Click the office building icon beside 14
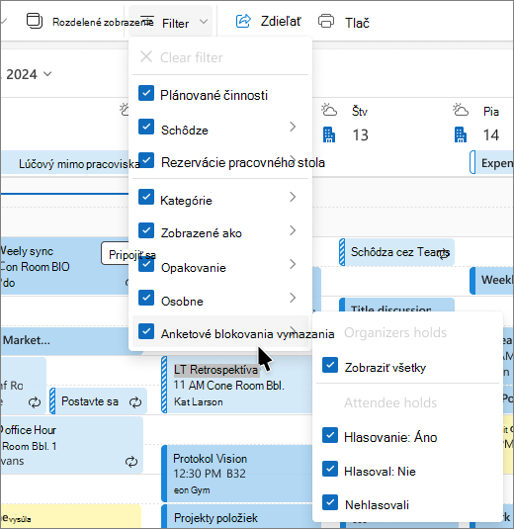Image resolution: width=514 pixels, height=529 pixels. pos(461,134)
